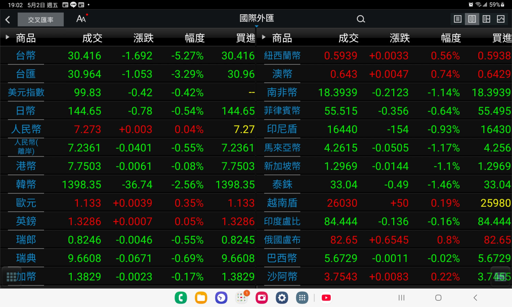Open the 英鎊 quote row

coord(128,221)
